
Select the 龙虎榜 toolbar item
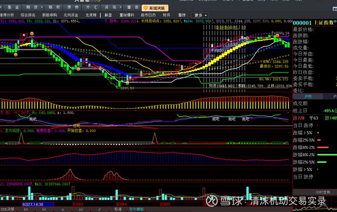(91, 15)
